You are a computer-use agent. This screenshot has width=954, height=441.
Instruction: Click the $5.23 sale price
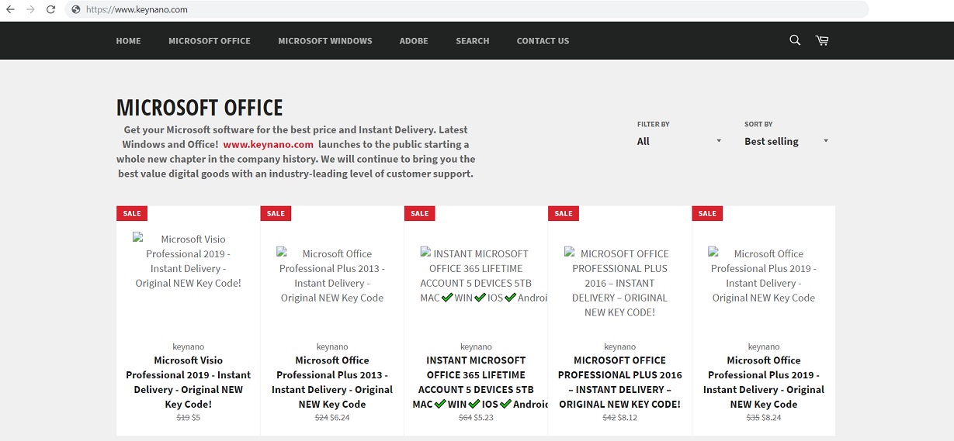(484, 418)
